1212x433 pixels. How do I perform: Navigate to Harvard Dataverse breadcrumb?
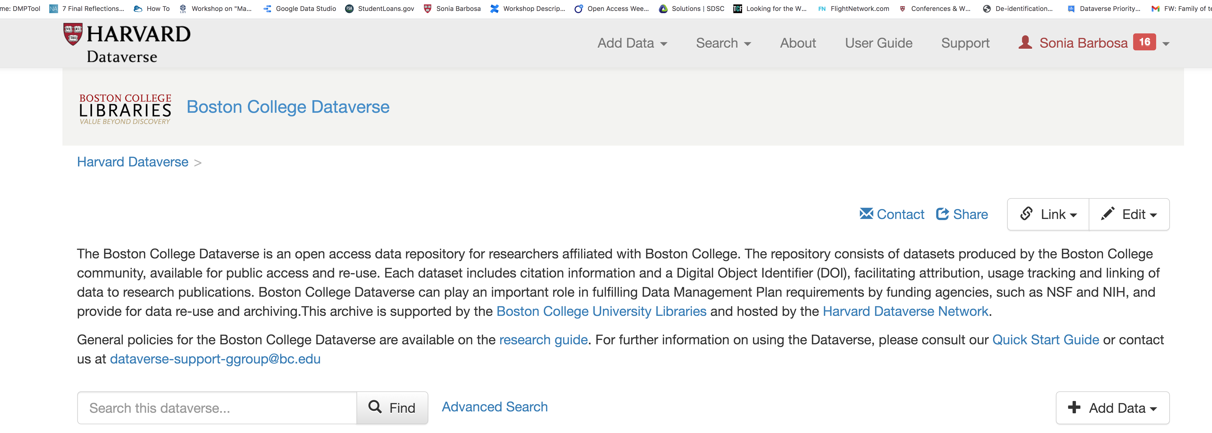(x=133, y=162)
